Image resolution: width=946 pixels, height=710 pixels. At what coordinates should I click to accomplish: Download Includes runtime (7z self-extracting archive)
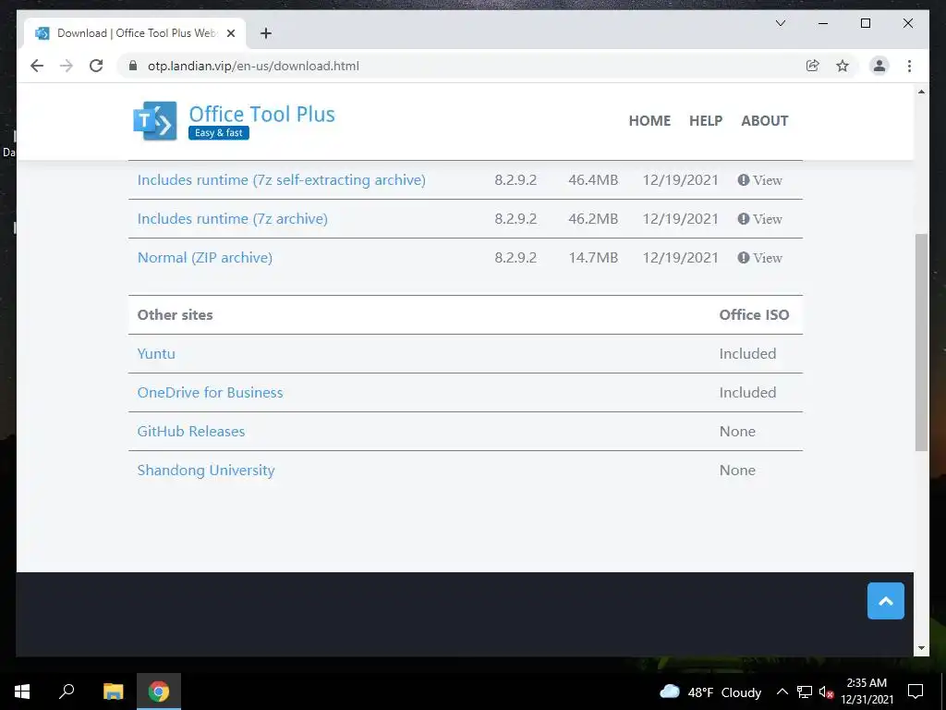pos(281,180)
